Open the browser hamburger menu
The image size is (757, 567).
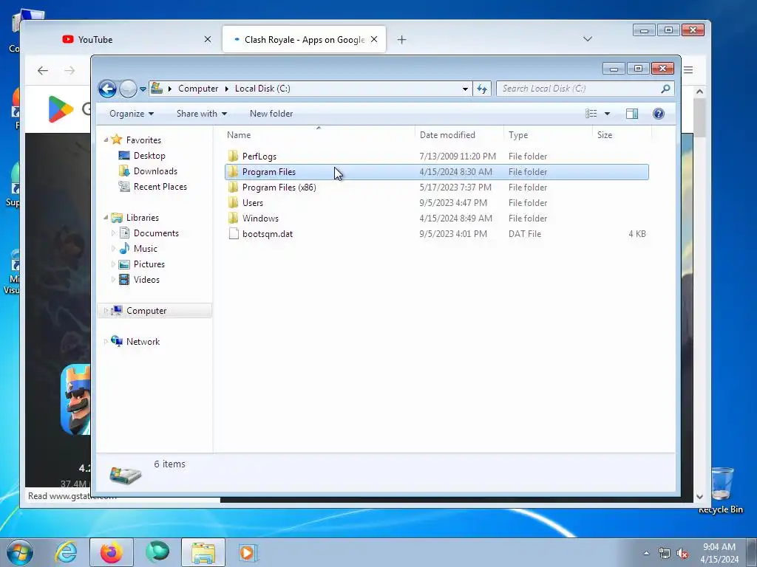(688, 70)
